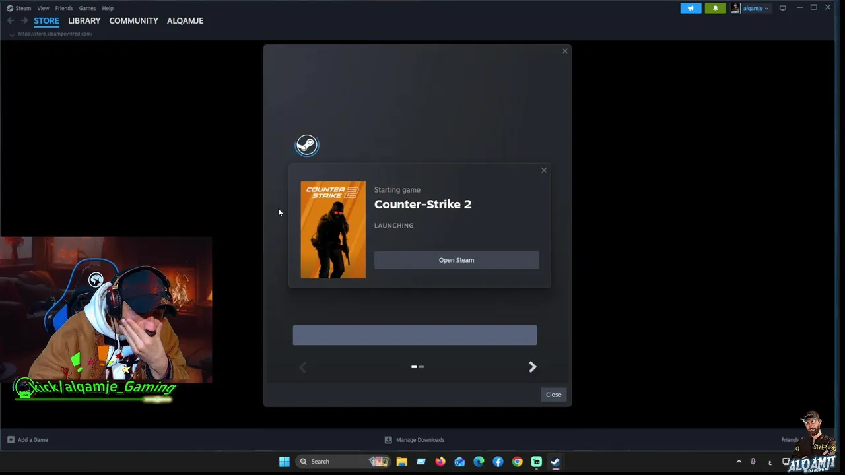Close the outer dialog with top X
This screenshot has height=475, width=845.
point(564,51)
